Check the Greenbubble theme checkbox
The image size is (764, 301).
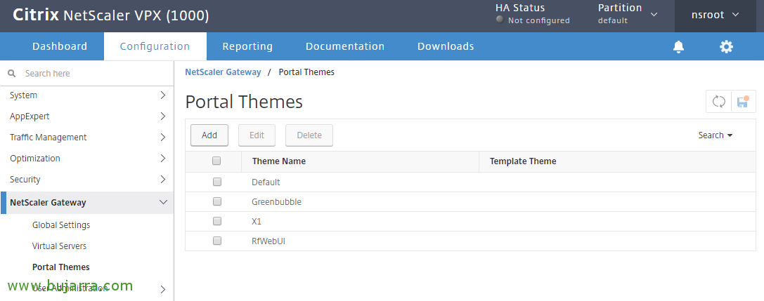tap(217, 201)
